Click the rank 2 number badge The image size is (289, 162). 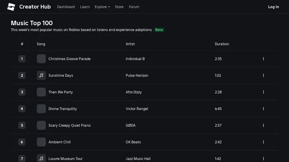point(22,76)
